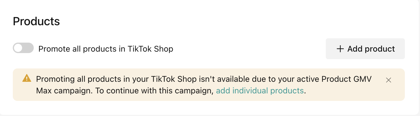The image size is (420, 116).
Task: Dismiss the warning banner with the X
Action: tap(388, 80)
